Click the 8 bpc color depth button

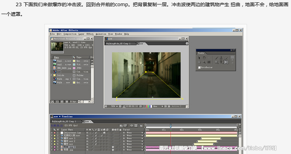[x=73, y=102]
